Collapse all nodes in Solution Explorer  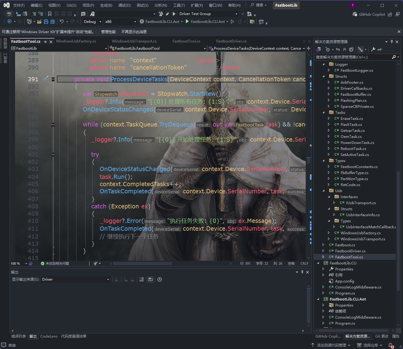pyautogui.click(x=345, y=49)
